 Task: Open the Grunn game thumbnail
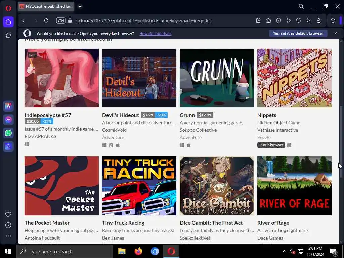[217, 78]
